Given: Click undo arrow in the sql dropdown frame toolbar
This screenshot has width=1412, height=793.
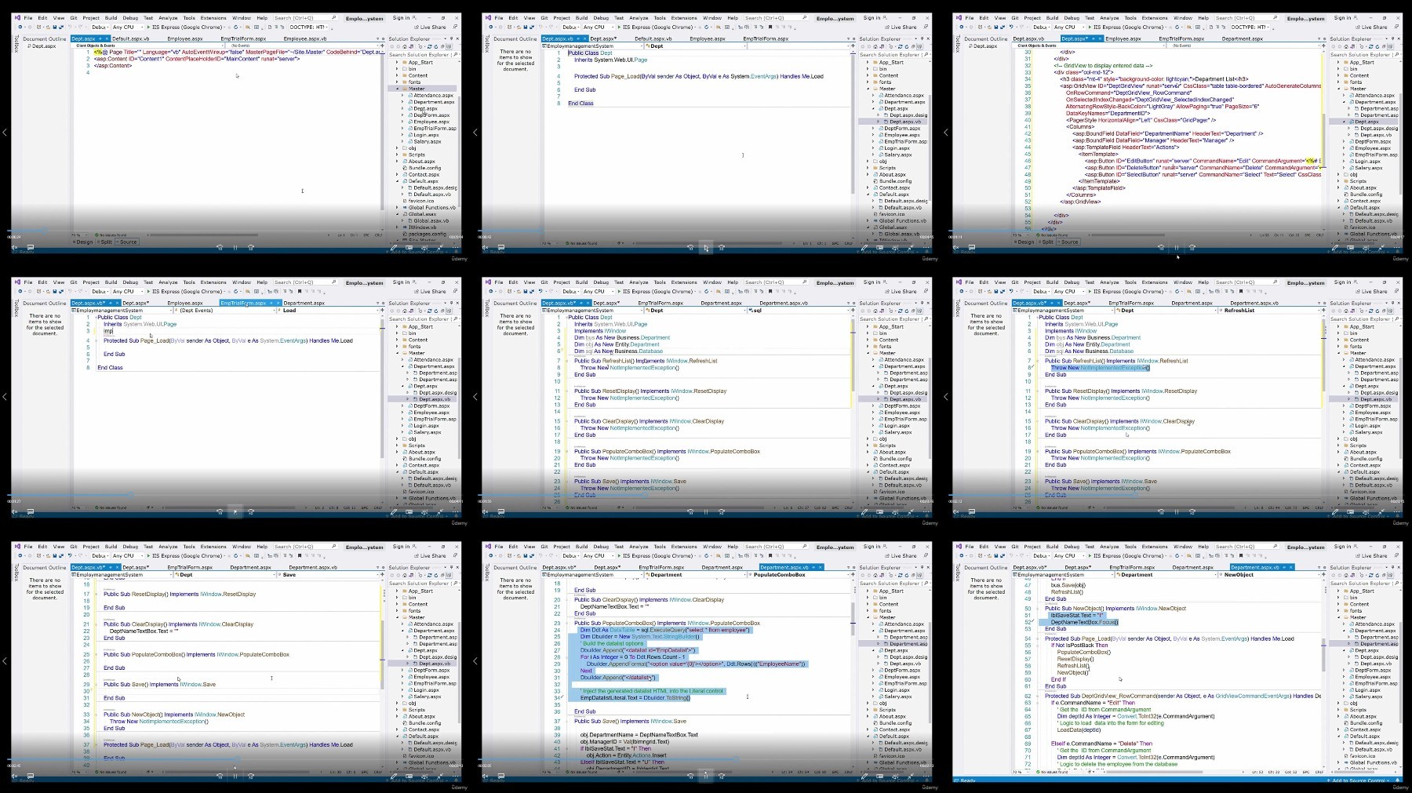Looking at the screenshot, I should click(540, 292).
